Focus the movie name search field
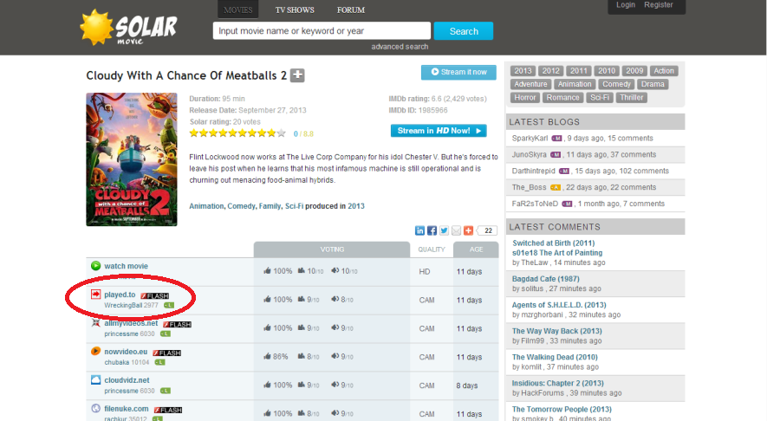 click(x=322, y=31)
